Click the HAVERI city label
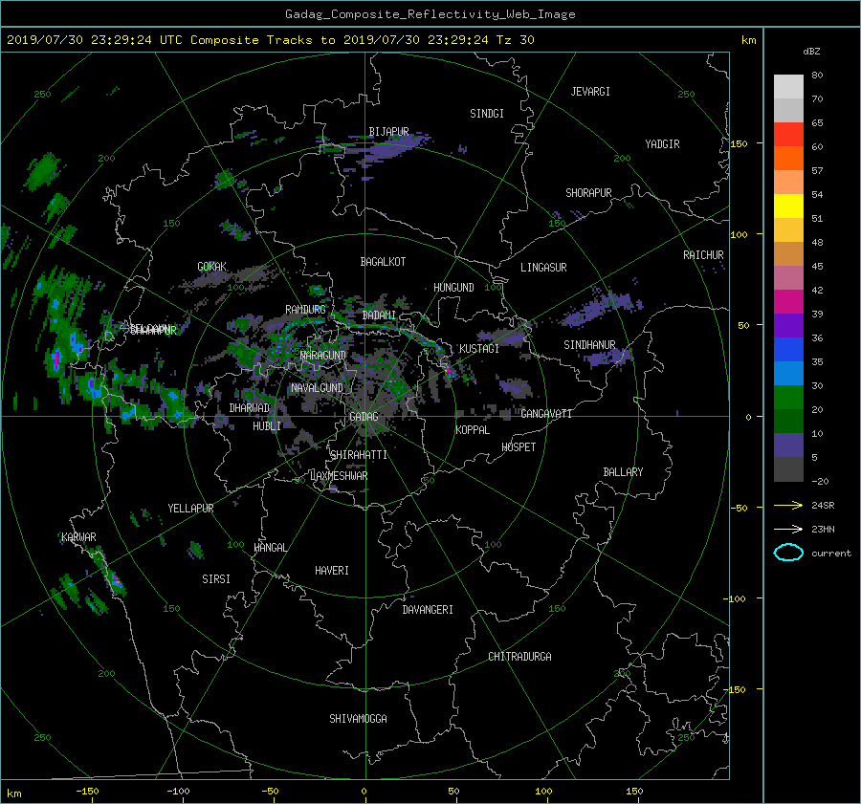Image resolution: width=861 pixels, height=804 pixels. tap(332, 571)
